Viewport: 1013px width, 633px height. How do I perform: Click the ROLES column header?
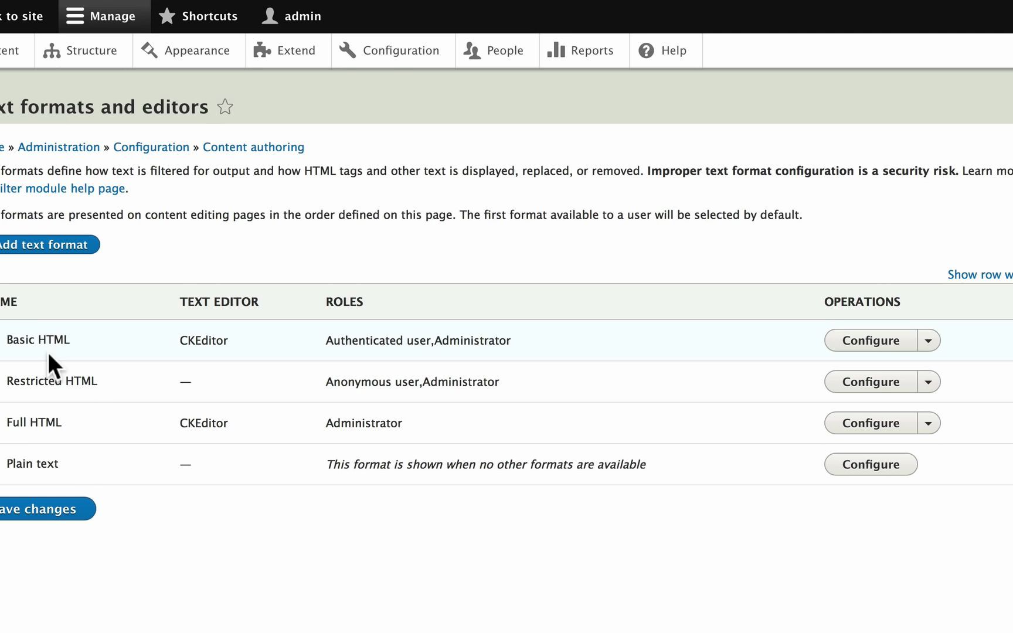point(345,302)
